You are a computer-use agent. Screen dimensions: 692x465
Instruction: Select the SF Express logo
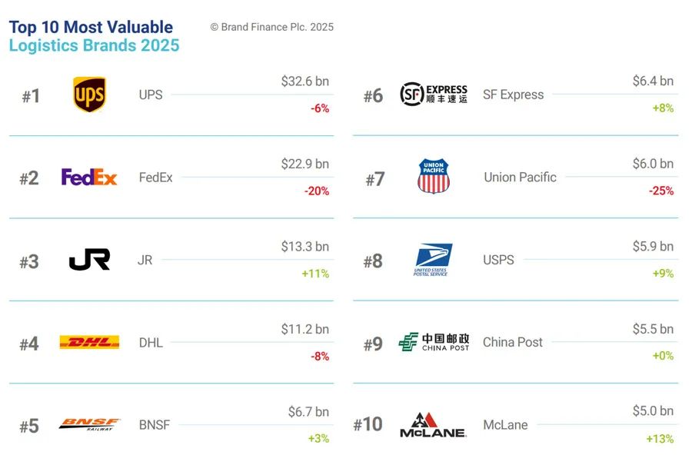pyautogui.click(x=434, y=94)
